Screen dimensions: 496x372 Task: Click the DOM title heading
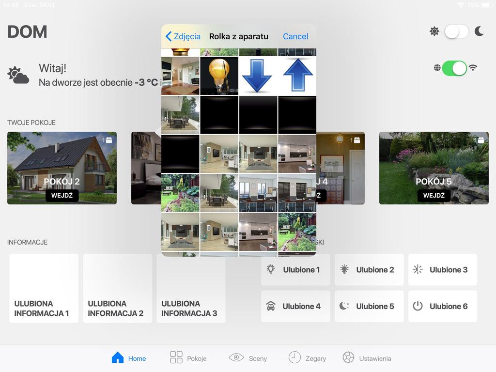27,32
